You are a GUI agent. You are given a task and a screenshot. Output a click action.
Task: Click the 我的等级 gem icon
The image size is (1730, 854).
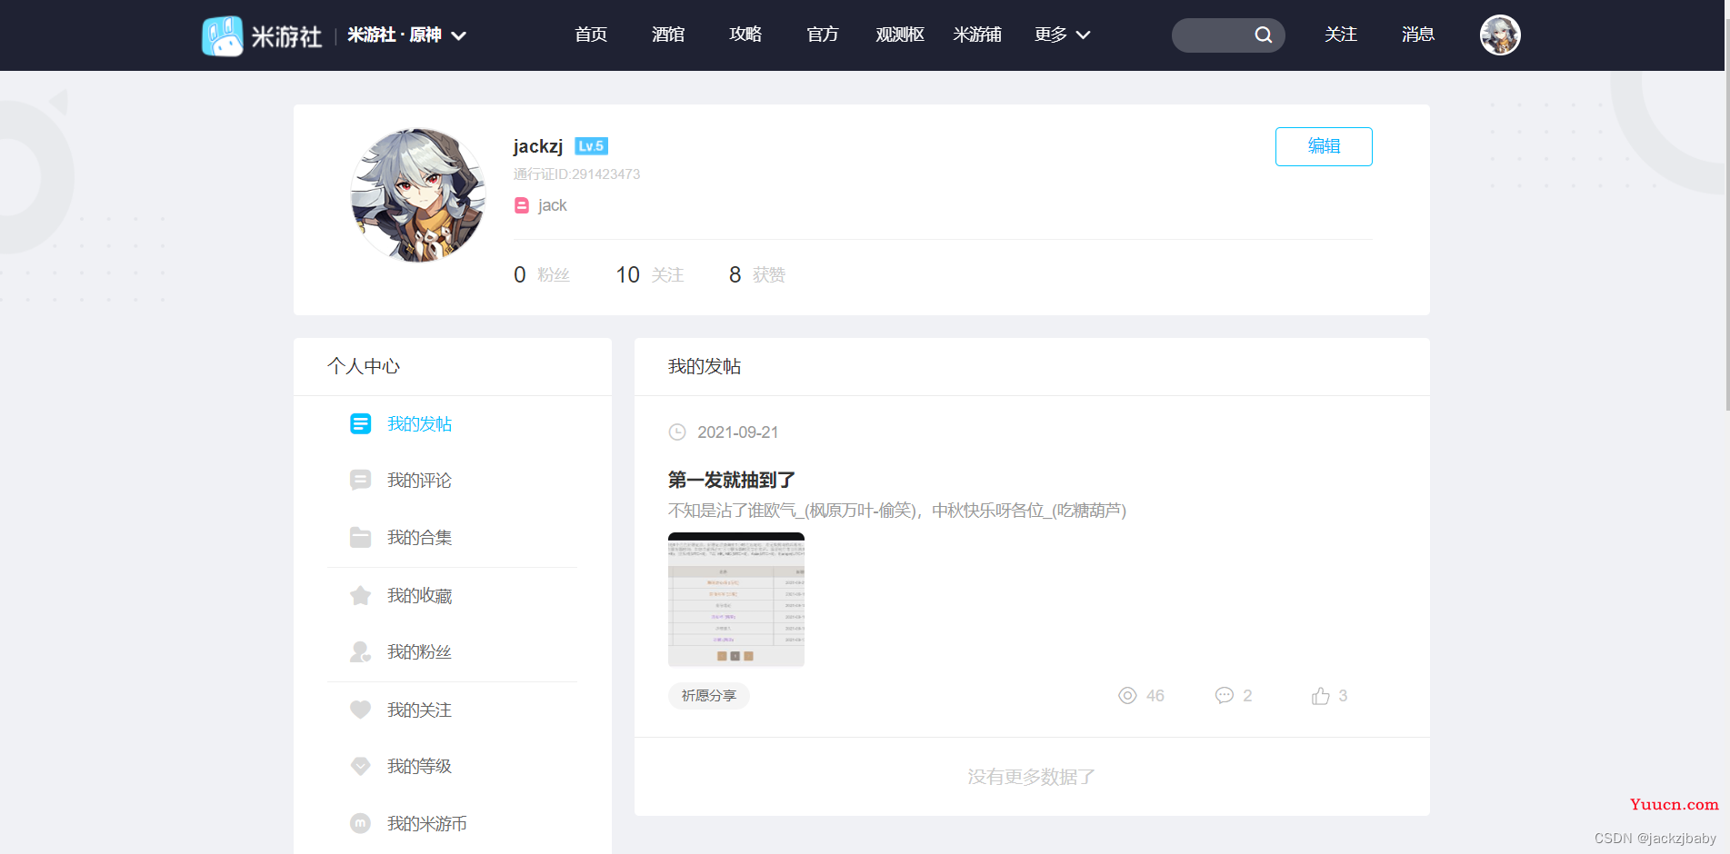click(361, 766)
